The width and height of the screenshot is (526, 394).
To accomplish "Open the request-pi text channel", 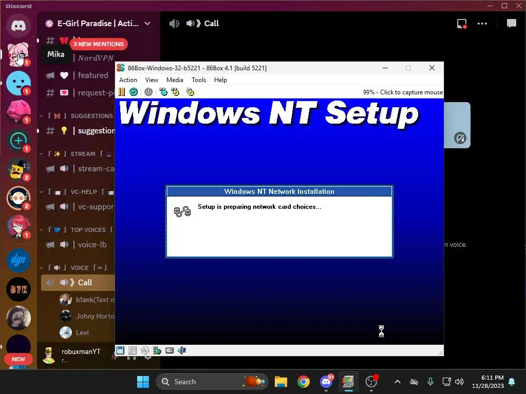I will point(78,93).
